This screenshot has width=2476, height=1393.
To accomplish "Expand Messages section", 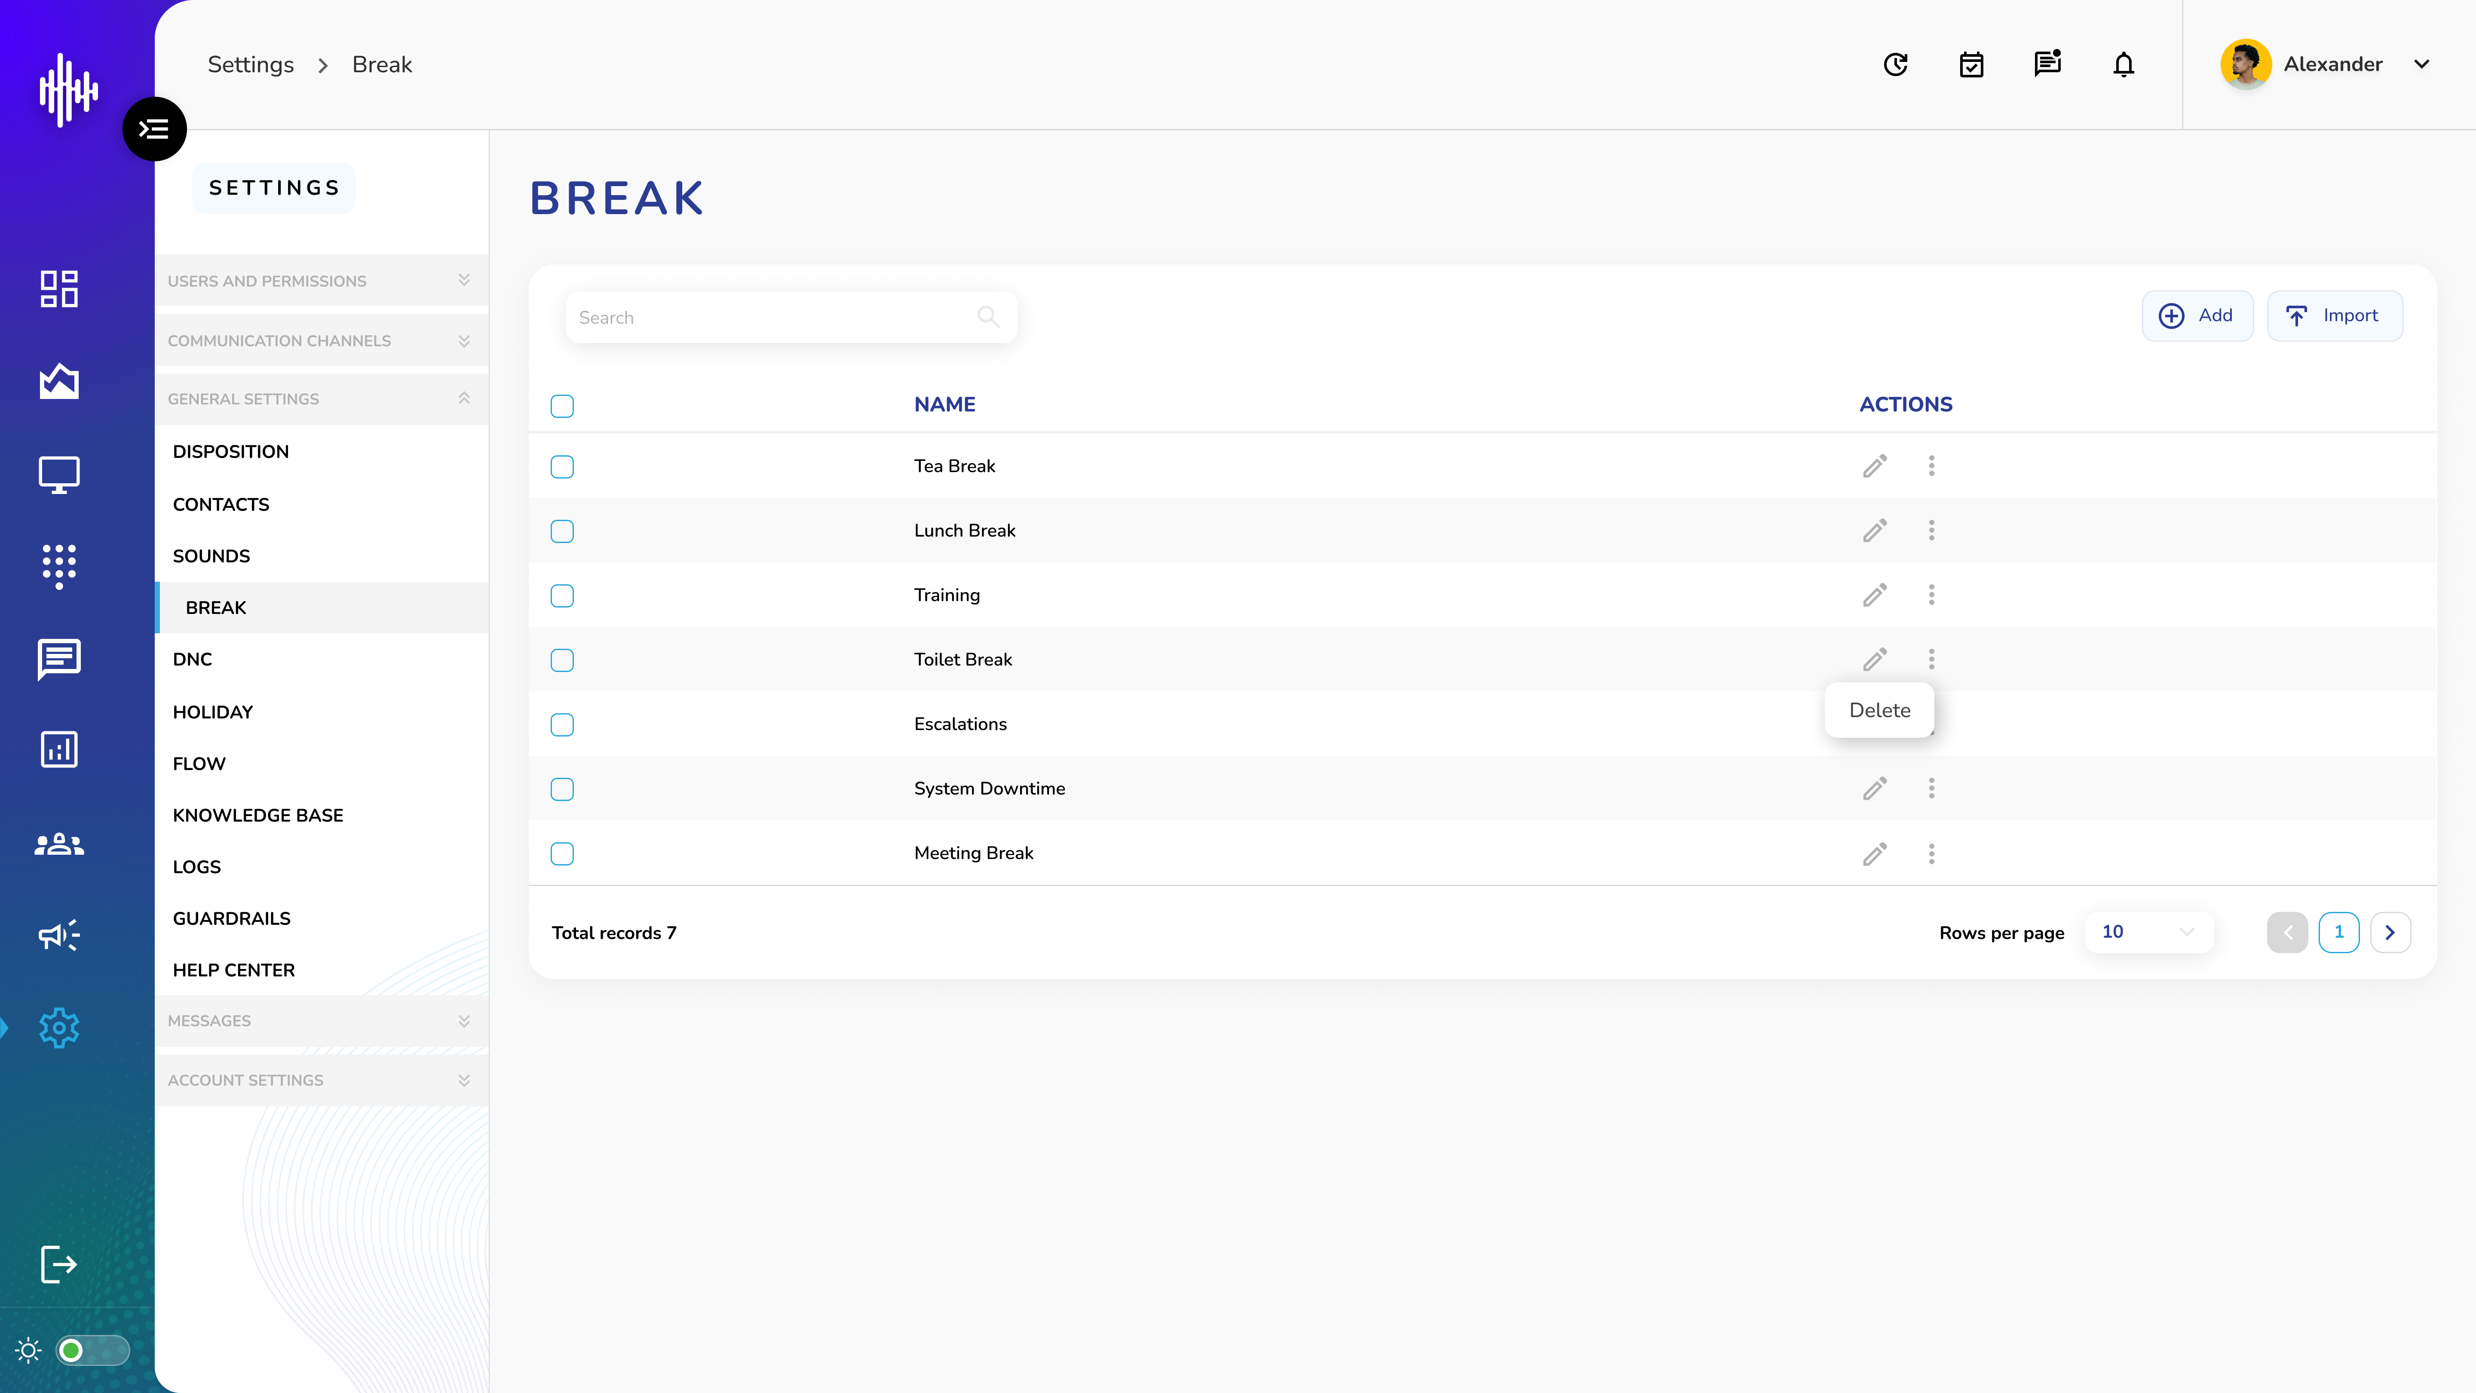I will click(321, 1021).
